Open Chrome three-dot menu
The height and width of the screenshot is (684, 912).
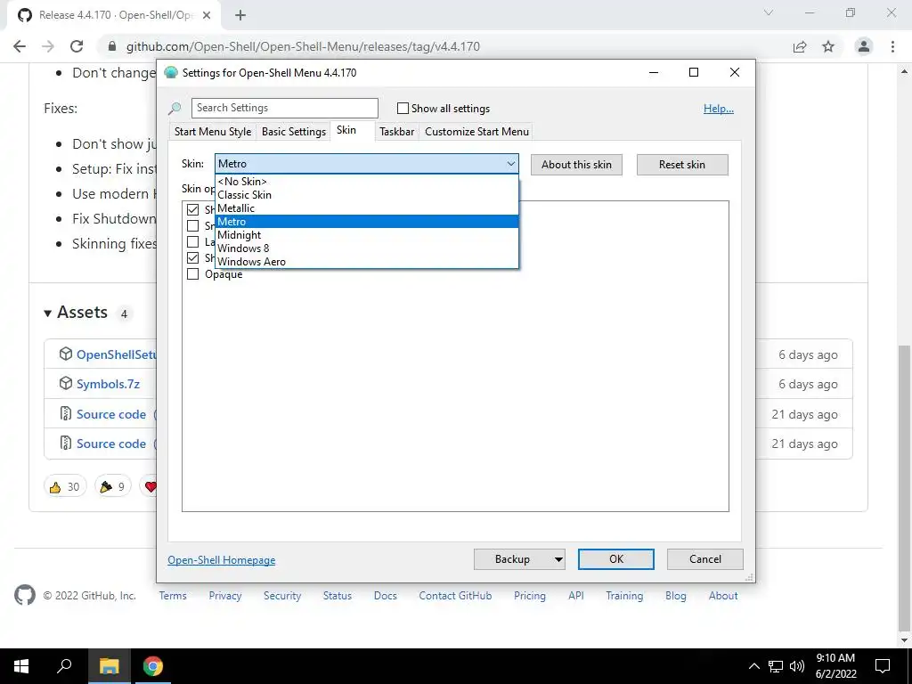pyautogui.click(x=892, y=46)
